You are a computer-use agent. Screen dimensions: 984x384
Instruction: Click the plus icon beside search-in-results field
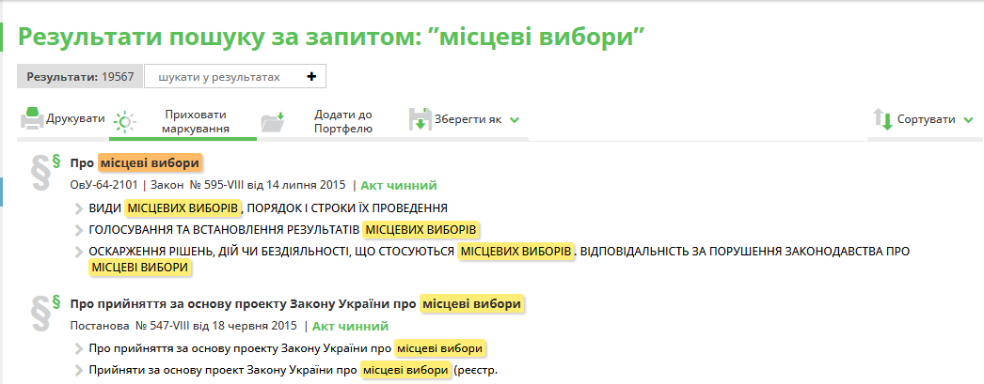tap(311, 77)
